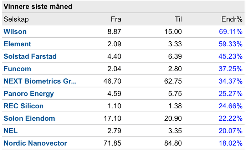Click Wilson's 69.11% change value

tap(231, 32)
